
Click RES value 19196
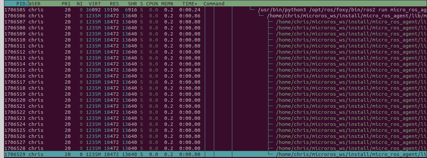tap(111, 10)
